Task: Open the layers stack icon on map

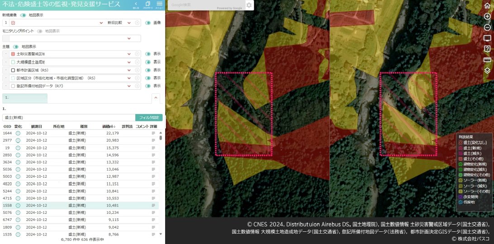Action: click(x=487, y=70)
